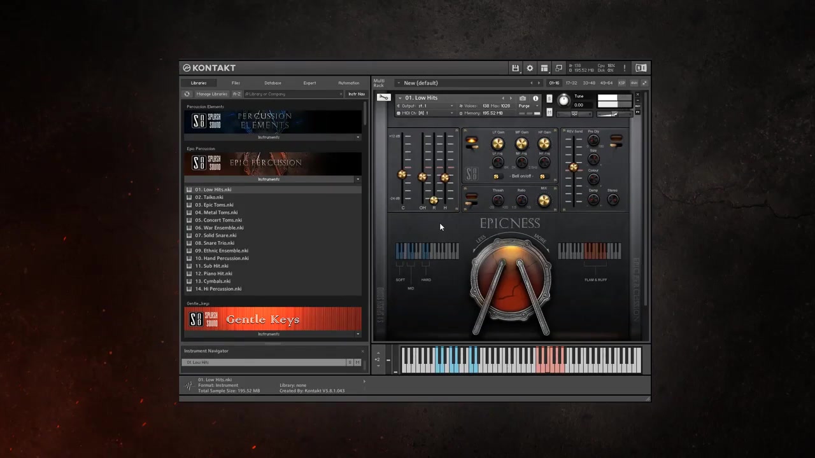
Task: Toggle A-Z library sorting
Action: (x=236, y=94)
